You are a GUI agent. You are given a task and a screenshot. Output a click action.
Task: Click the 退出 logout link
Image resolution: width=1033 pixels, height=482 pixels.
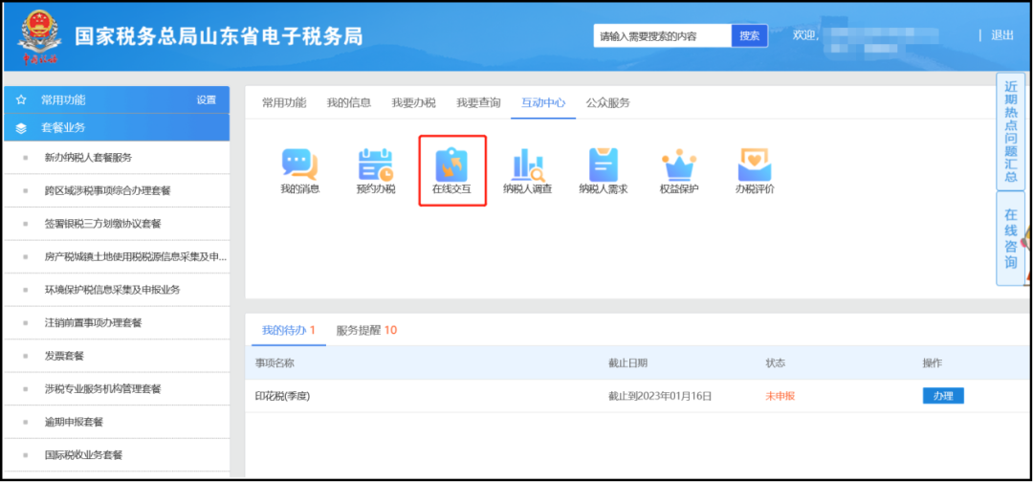(x=1002, y=35)
